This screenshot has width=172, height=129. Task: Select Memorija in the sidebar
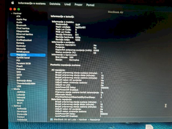click(21, 49)
